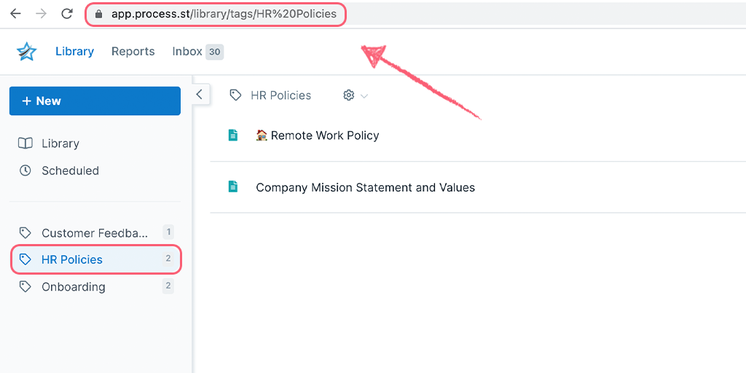746x373 pixels.
Task: Click the Remote Work Policy document icon
Action: tap(232, 136)
